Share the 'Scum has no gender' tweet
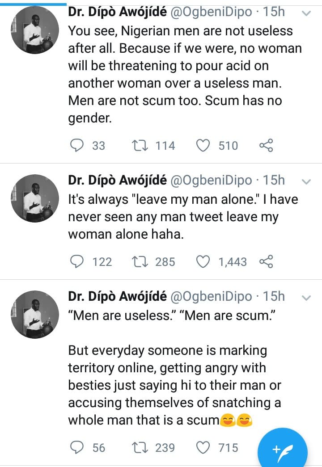322x467 pixels. pyautogui.click(x=266, y=145)
